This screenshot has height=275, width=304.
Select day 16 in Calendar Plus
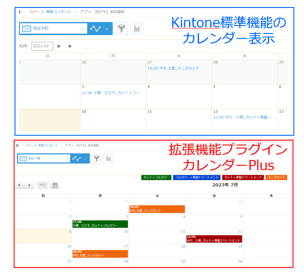(69, 246)
